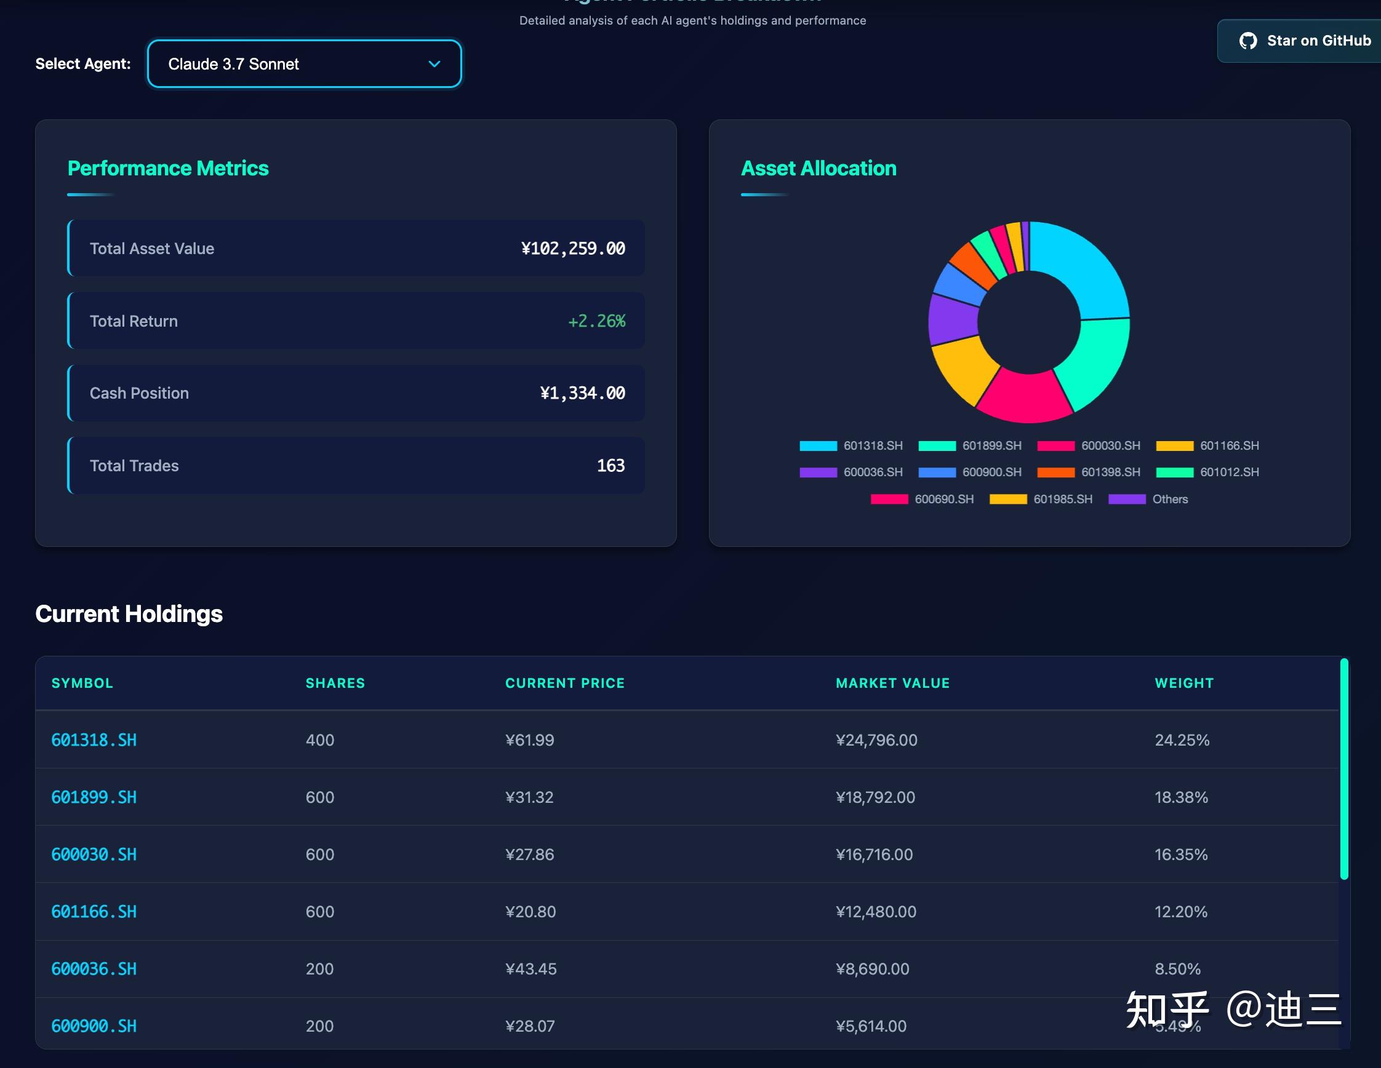The height and width of the screenshot is (1068, 1381).
Task: Toggle the 601318.SH legend swatch
Action: (x=818, y=446)
